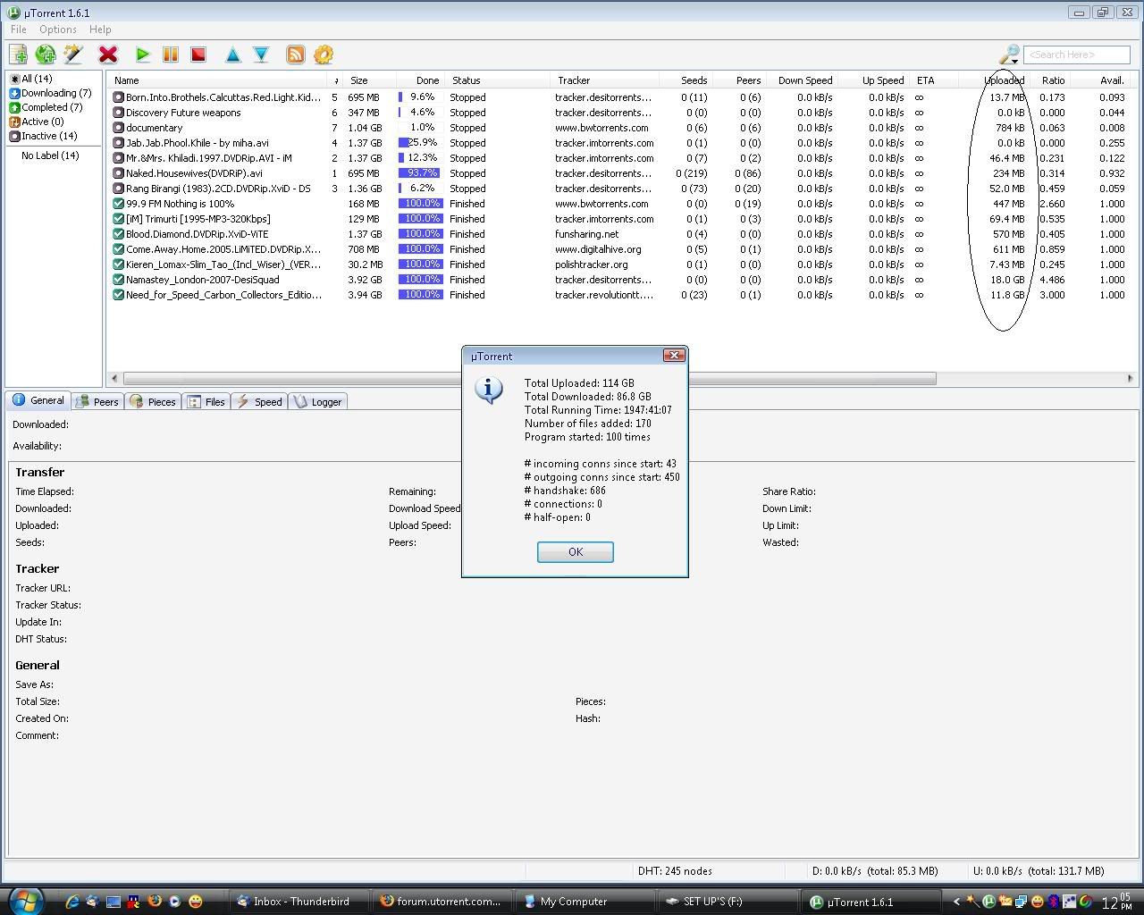Click OK in the µTorrent statistics dialog
Viewport: 1144px width, 915px height.
click(x=575, y=552)
